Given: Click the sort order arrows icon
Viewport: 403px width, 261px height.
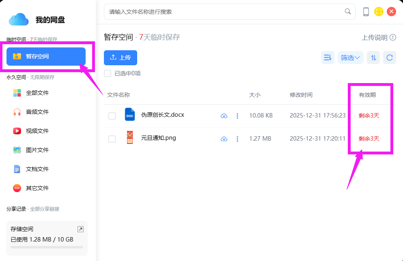Looking at the screenshot, I should pos(373,58).
